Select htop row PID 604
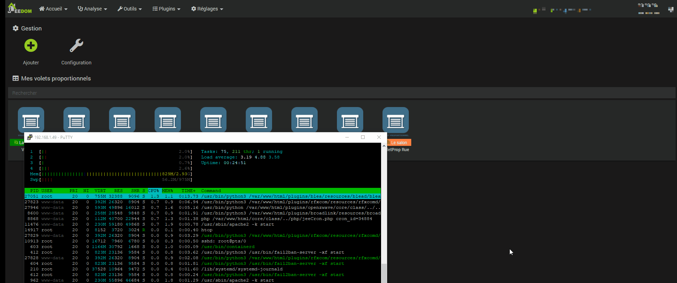 coord(203,263)
